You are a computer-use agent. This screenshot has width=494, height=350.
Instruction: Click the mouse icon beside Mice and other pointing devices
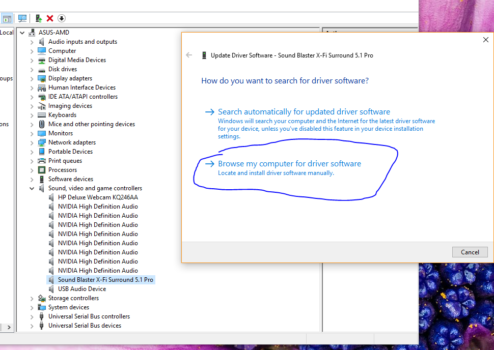[x=42, y=124]
